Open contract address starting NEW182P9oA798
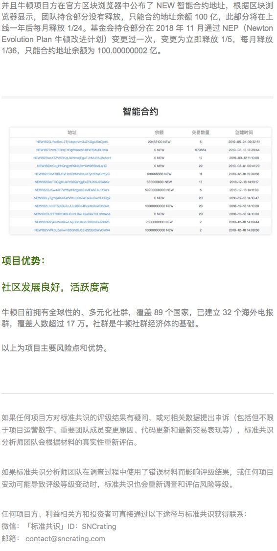 (72, 174)
